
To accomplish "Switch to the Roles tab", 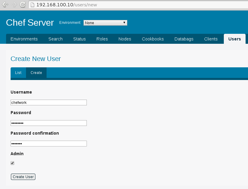I will 102,39.
